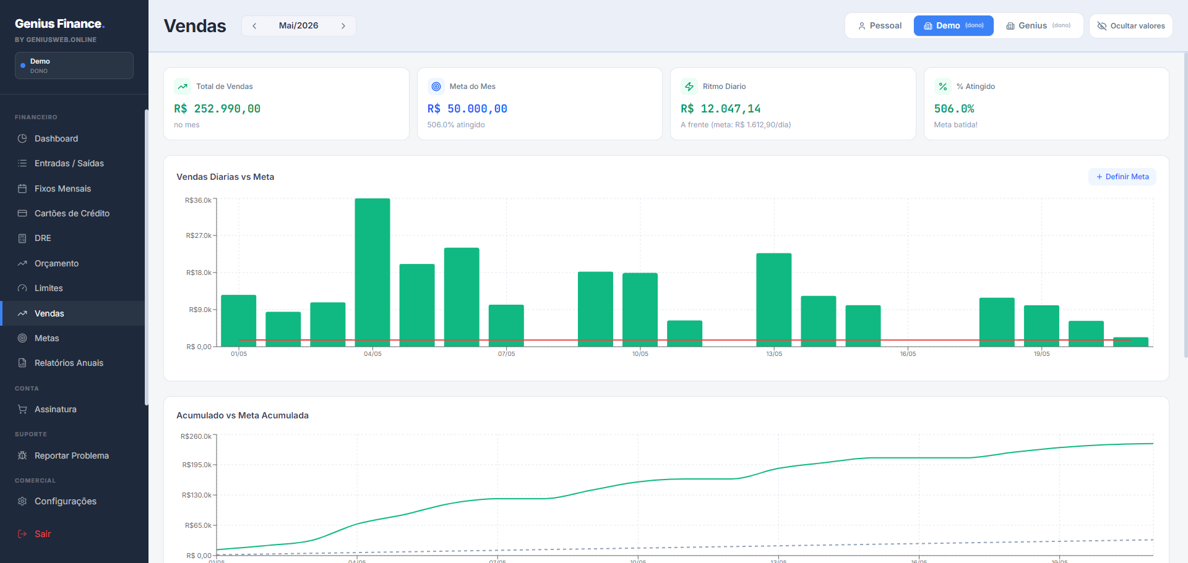The image size is (1188, 563).
Task: Click the Assinatura cart icon
Action: pyautogui.click(x=22, y=409)
